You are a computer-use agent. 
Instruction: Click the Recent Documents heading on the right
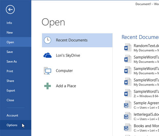(140, 37)
